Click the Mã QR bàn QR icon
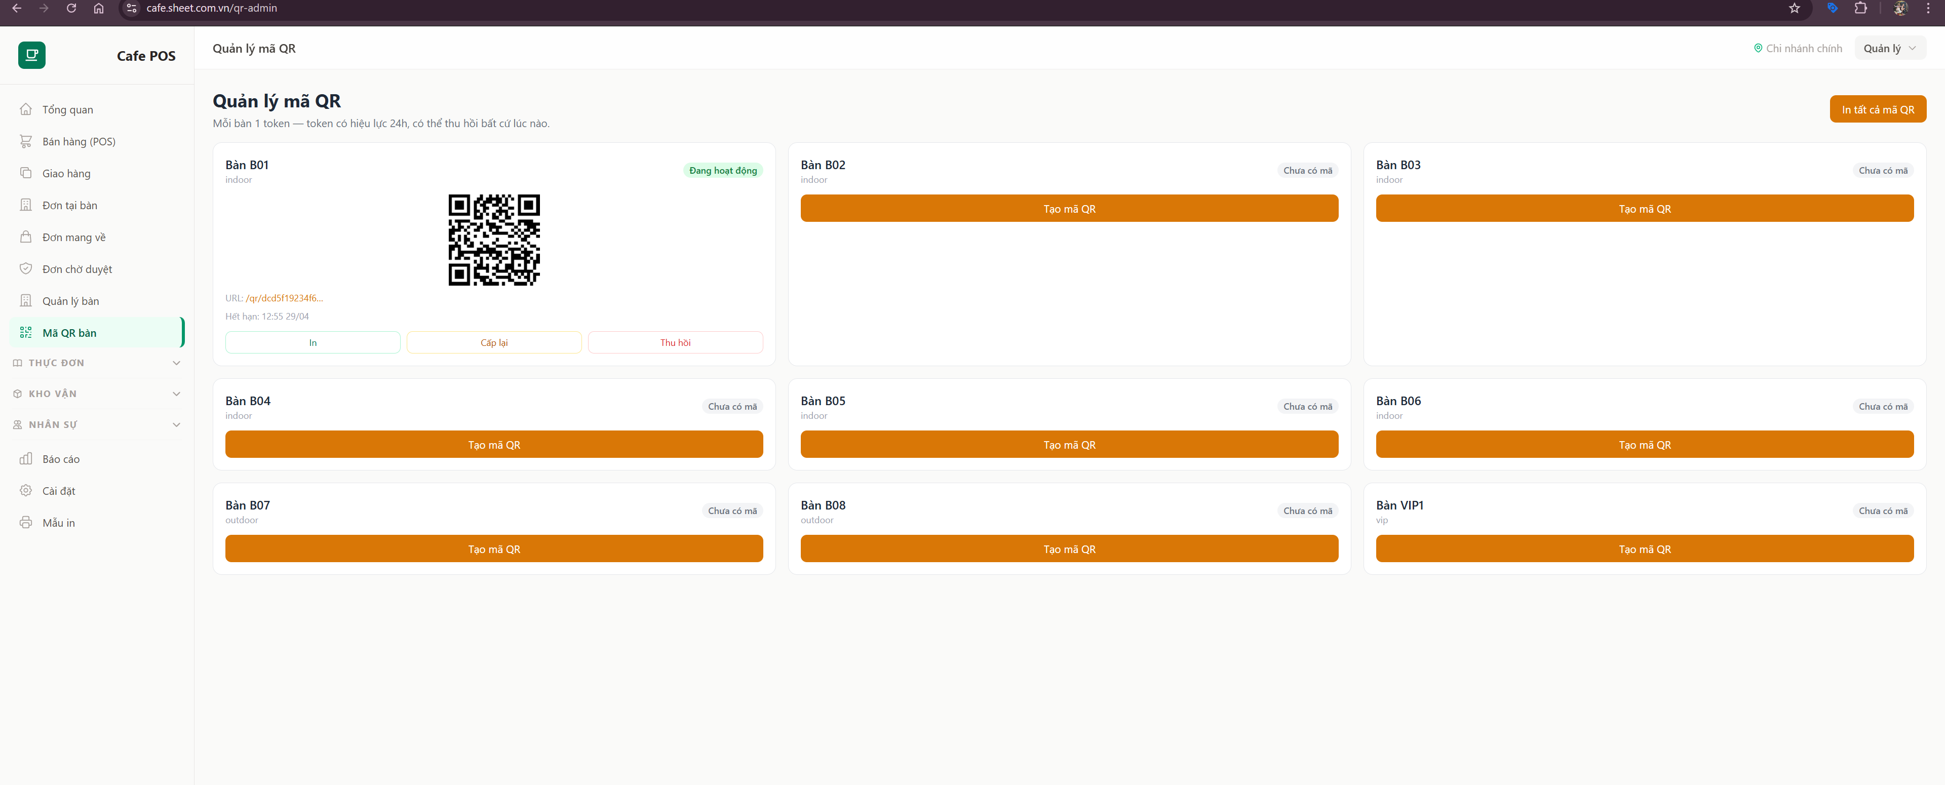This screenshot has height=785, width=1945. 26,333
